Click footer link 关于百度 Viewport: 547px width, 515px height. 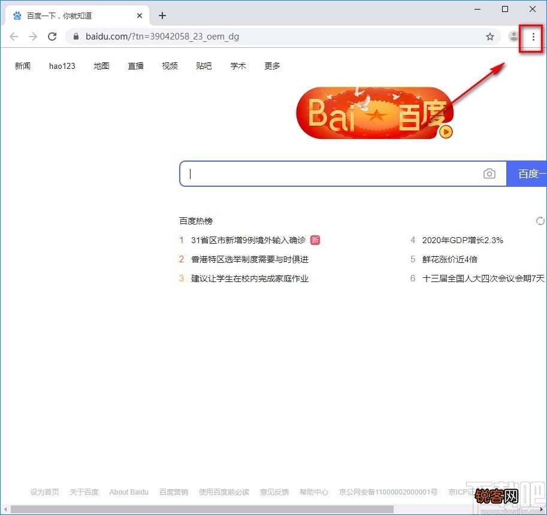click(x=84, y=492)
